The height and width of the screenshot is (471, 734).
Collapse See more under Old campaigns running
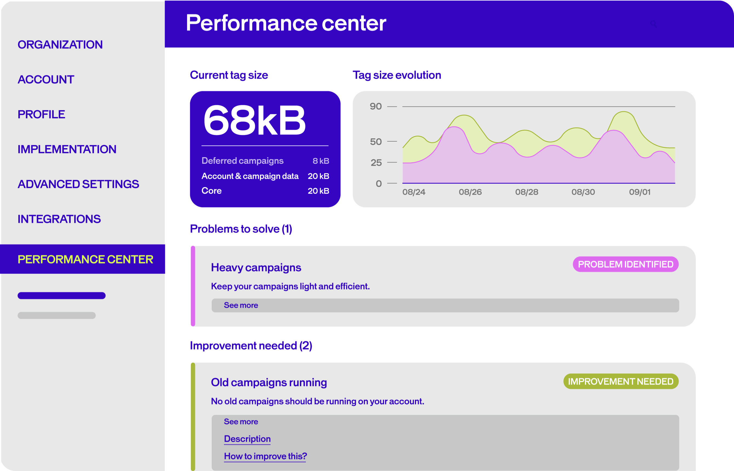pyautogui.click(x=241, y=421)
